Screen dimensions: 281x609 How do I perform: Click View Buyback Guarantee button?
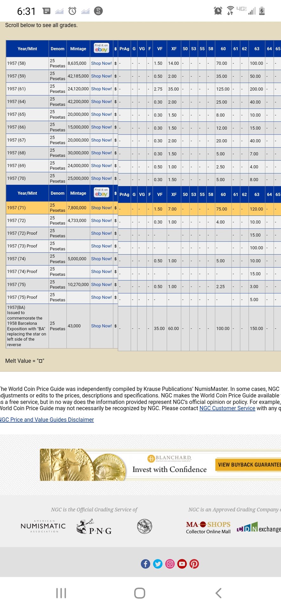click(248, 465)
